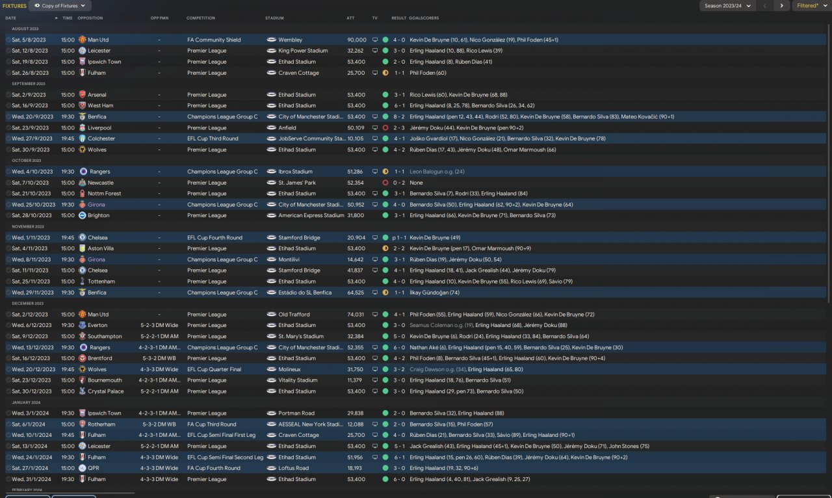The image size is (832, 498).
Task: Click the QPR club badge
Action: 83,468
